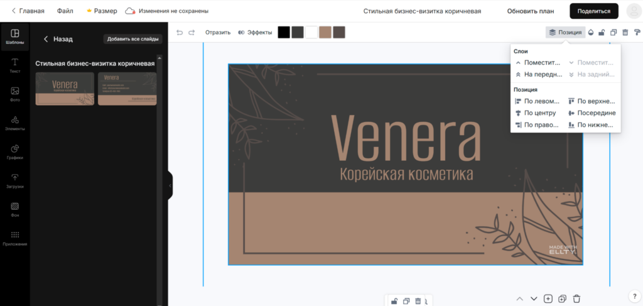Duplicate the slide with stacked-plus icon

point(563,298)
